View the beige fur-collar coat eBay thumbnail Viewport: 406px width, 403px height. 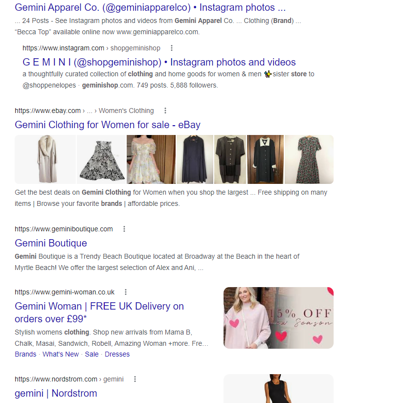(x=45, y=159)
